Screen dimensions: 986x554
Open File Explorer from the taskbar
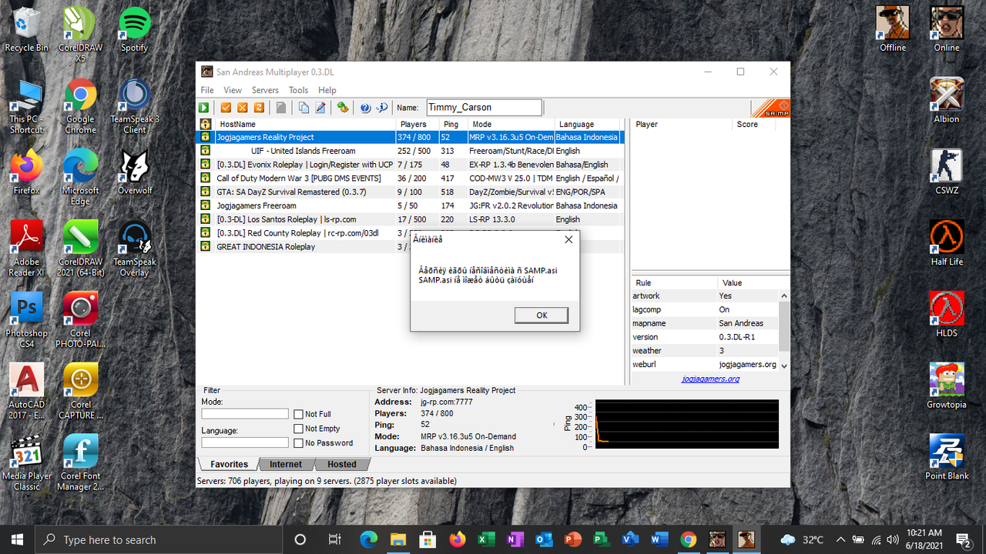pyautogui.click(x=398, y=539)
